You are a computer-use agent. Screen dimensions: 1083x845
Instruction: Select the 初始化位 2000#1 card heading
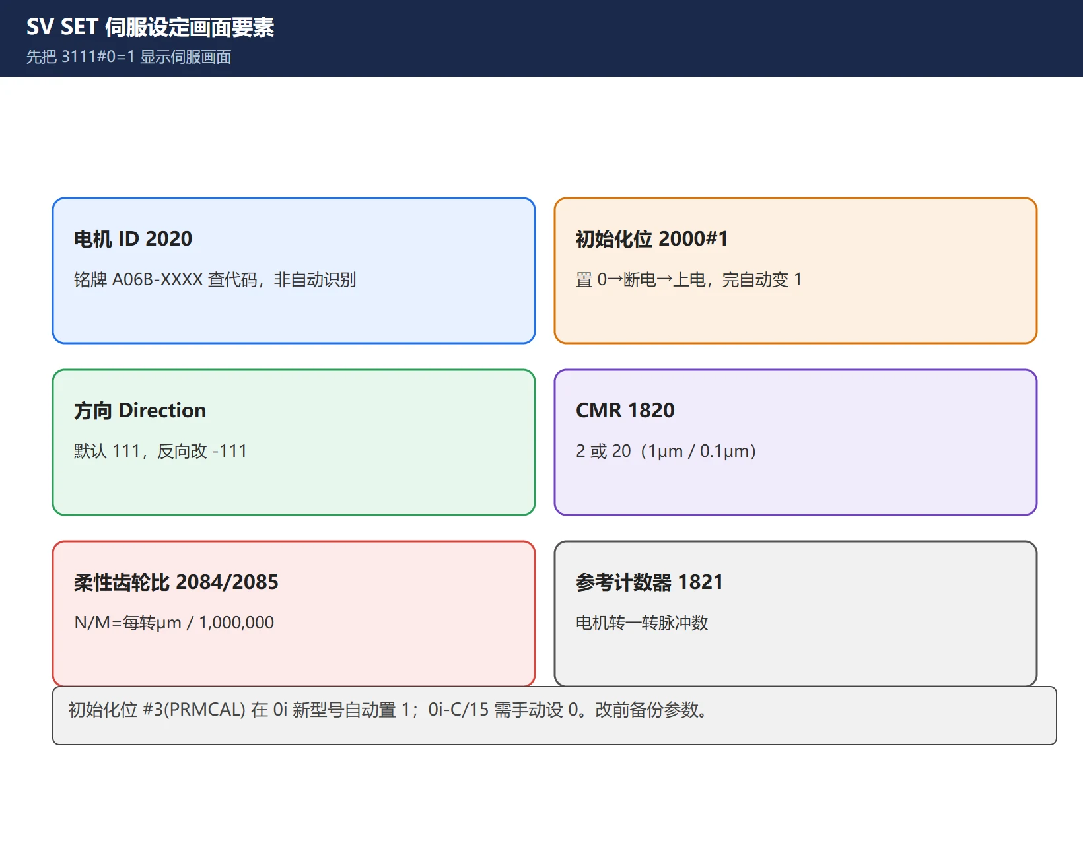point(652,238)
